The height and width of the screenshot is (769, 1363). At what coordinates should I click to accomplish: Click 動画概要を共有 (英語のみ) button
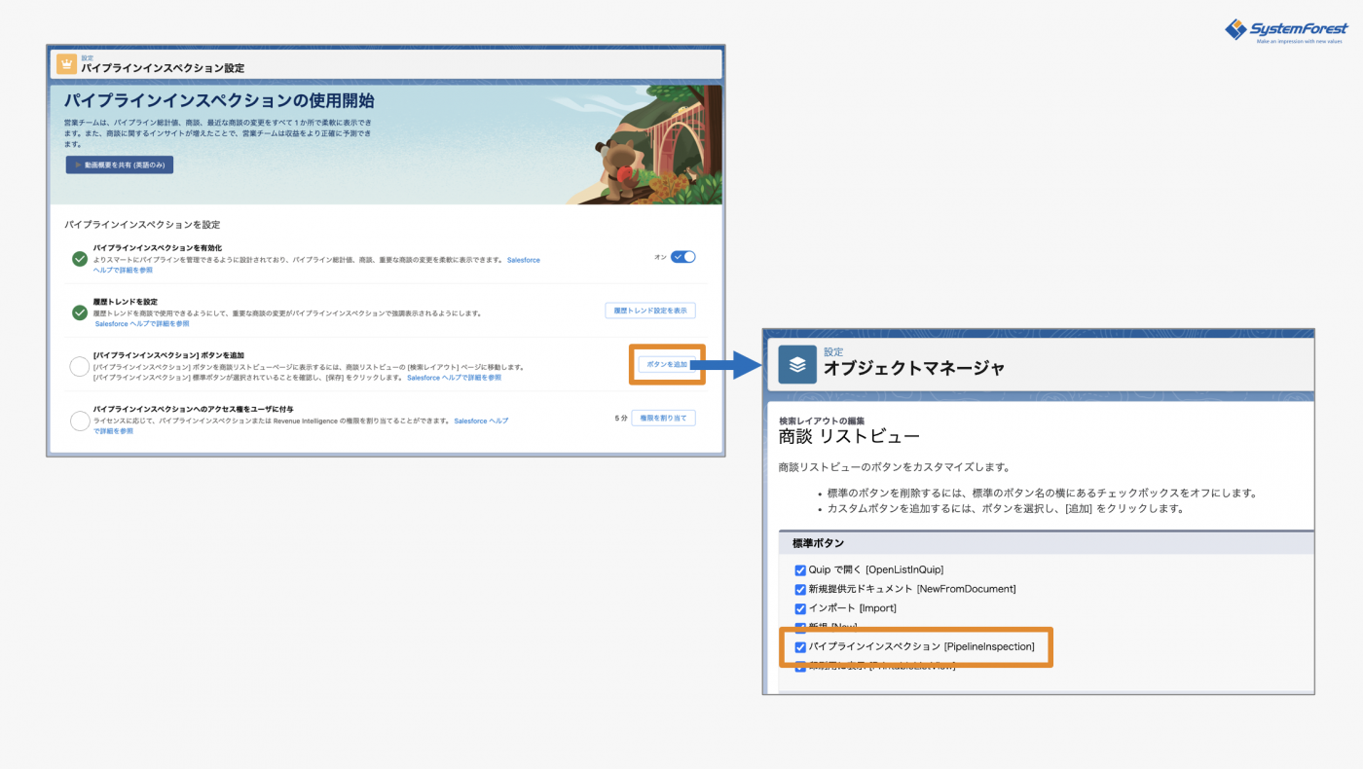[120, 165]
